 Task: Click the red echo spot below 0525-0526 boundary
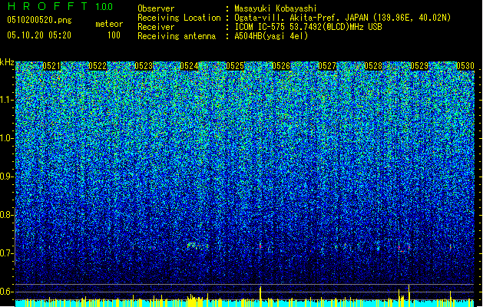tap(260, 246)
